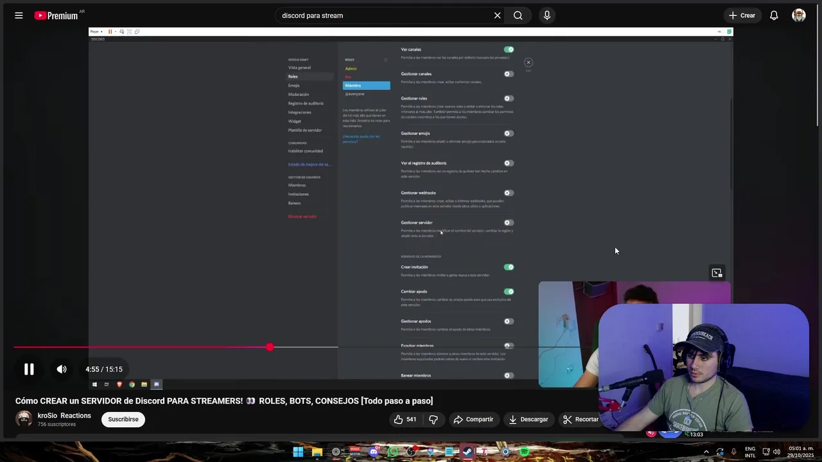Subscribe with Suscribirse button

pyautogui.click(x=123, y=419)
